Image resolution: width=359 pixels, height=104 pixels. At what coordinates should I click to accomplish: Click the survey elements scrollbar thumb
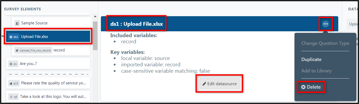(x=95, y=36)
